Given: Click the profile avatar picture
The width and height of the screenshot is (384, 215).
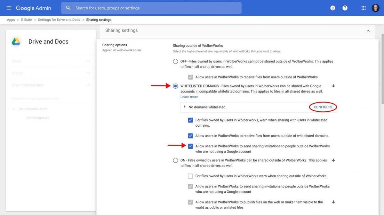Looking at the screenshot, I should point(375,8).
